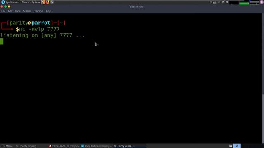The width and height of the screenshot is (264, 148).
Task: Close the Parity Infosec terminal window
Action: tap(2, 7)
